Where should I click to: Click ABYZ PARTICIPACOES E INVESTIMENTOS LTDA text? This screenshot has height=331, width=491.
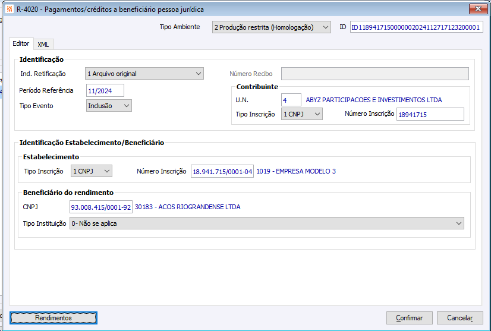tap(373, 100)
